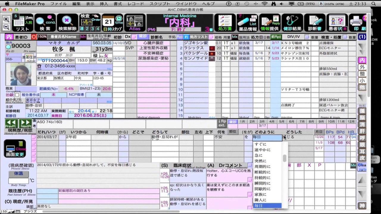
Task: Open the Apple menu
Action: (x=7, y=4)
